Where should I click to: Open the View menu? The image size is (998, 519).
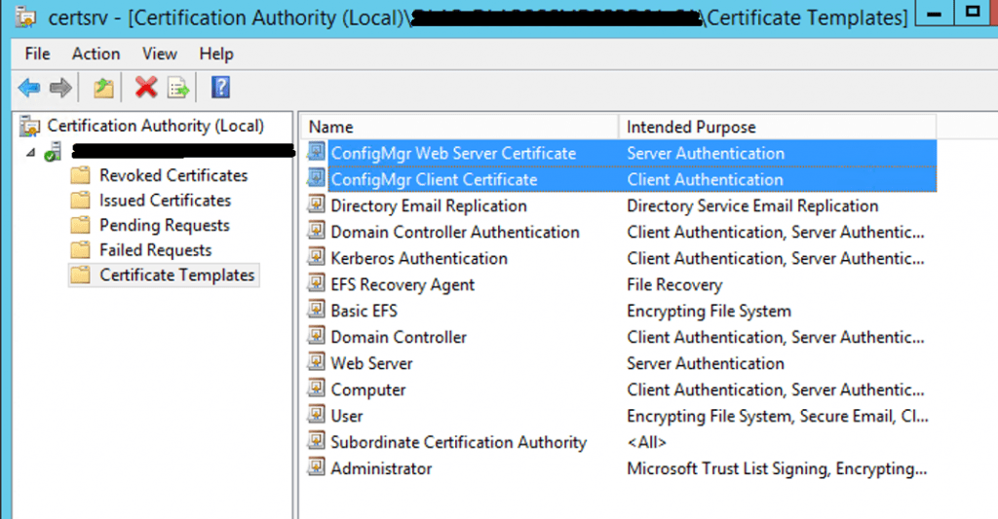pyautogui.click(x=159, y=55)
